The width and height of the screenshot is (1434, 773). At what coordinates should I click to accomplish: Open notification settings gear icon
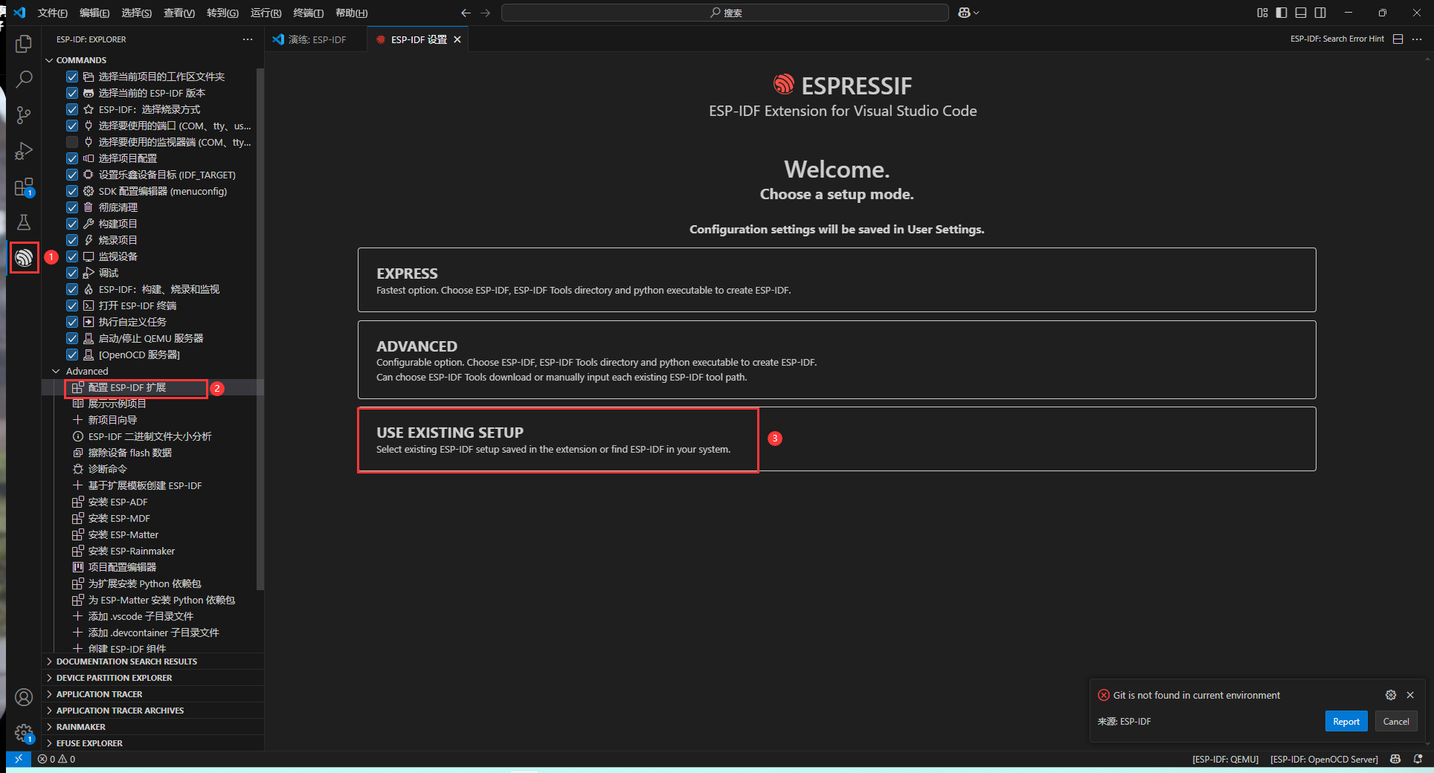click(1391, 695)
